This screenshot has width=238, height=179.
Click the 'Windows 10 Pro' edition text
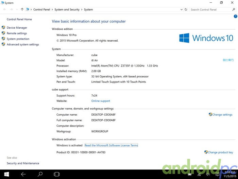pos(67,35)
